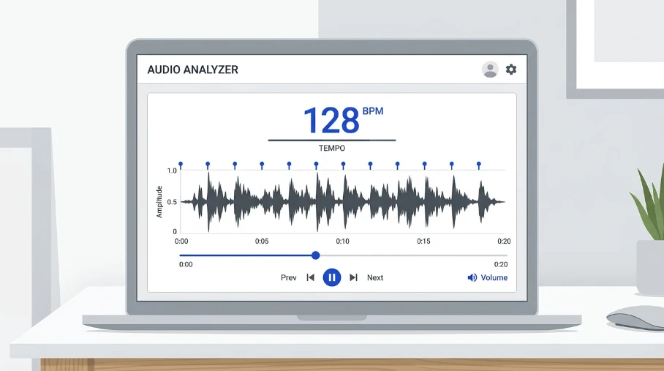
Task: Click the 0:05 waveform axis label
Action: click(x=262, y=241)
